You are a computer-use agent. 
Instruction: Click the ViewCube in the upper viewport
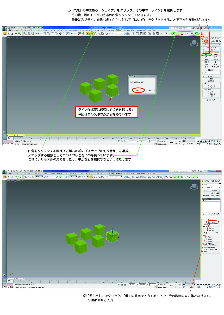pos(194,43)
